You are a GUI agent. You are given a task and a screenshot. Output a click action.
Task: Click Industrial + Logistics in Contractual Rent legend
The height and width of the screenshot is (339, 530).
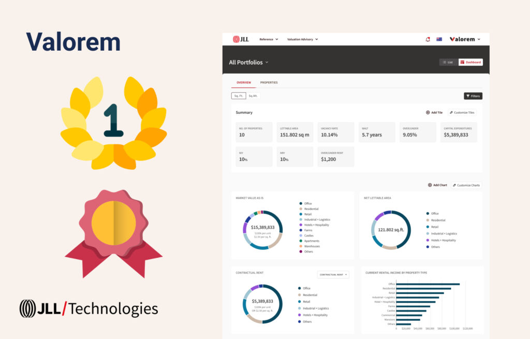[316, 308]
